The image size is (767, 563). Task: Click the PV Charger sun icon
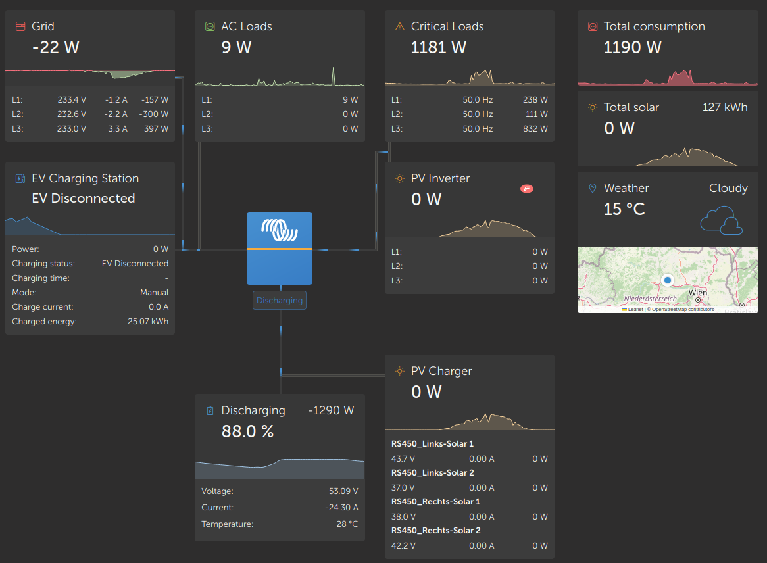399,371
